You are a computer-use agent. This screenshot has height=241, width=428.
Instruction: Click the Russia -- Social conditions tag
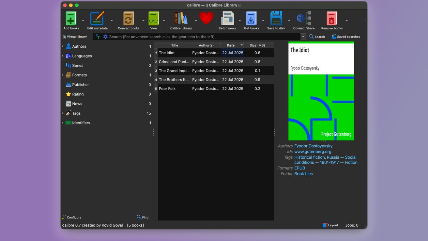326,160
